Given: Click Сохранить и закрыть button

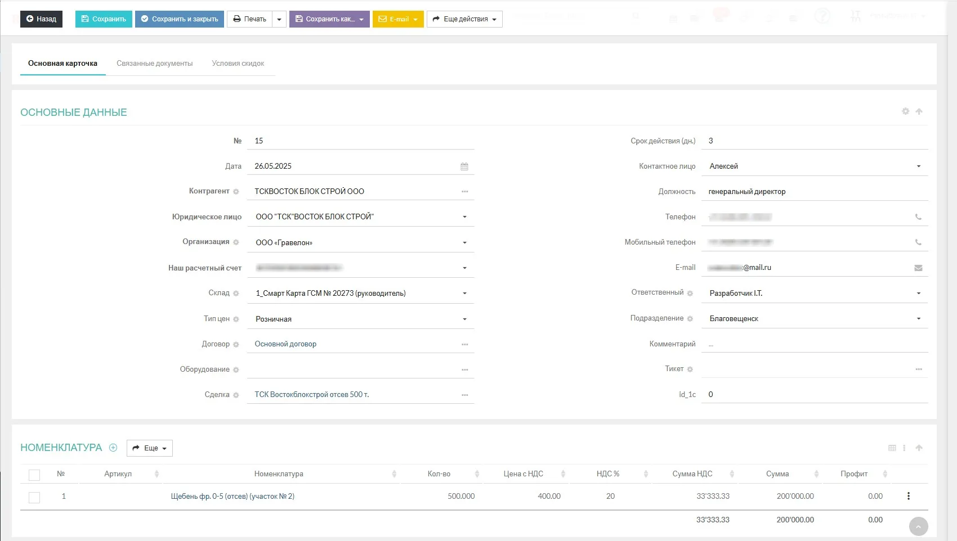Looking at the screenshot, I should 180,19.
